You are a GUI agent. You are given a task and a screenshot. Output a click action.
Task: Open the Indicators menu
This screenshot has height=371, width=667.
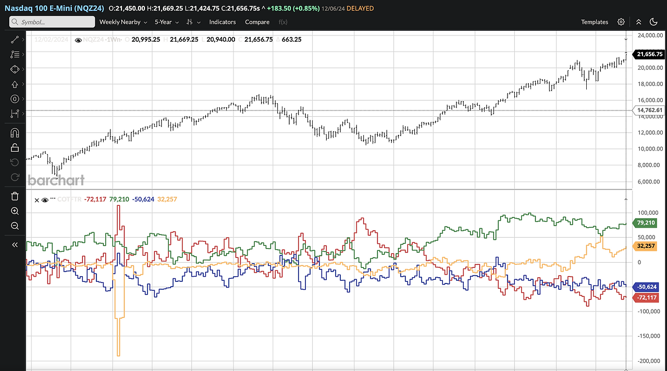(x=223, y=22)
